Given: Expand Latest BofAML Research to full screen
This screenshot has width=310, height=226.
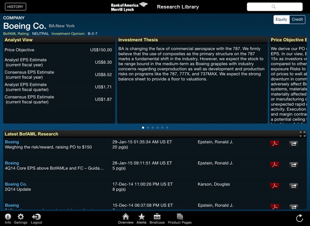Looking at the screenshot, I should pyautogui.click(x=303, y=134).
